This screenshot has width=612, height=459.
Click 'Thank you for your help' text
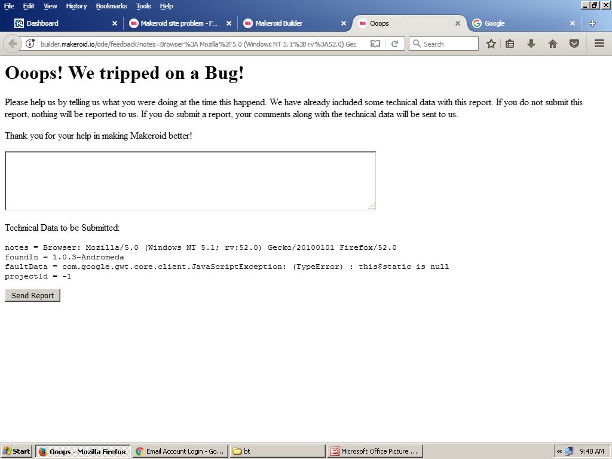tap(99, 136)
